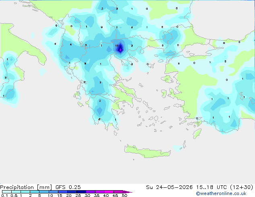Screen dimensions: 255x197
Task: Click legend tick label '10'
Action: pos(50,195)
